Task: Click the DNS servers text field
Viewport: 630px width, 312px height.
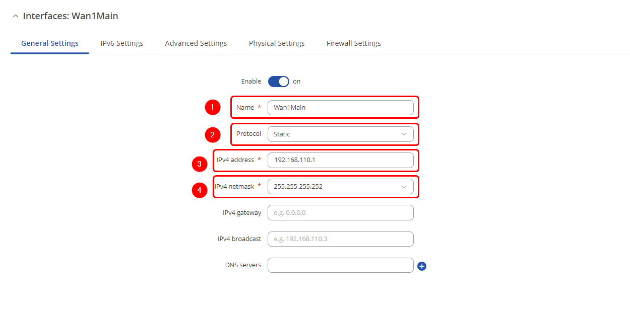Action: pos(340,265)
